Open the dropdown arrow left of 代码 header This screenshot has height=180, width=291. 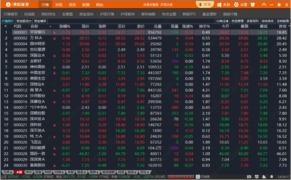6,26
